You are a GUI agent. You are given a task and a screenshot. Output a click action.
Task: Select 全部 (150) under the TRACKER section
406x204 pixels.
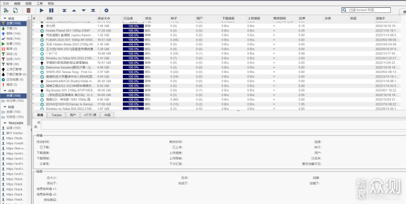[x=14, y=128]
